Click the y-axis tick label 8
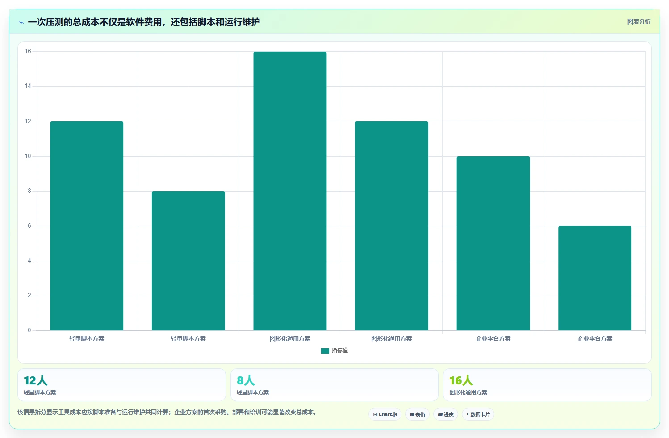Image resolution: width=669 pixels, height=438 pixels. click(29, 191)
